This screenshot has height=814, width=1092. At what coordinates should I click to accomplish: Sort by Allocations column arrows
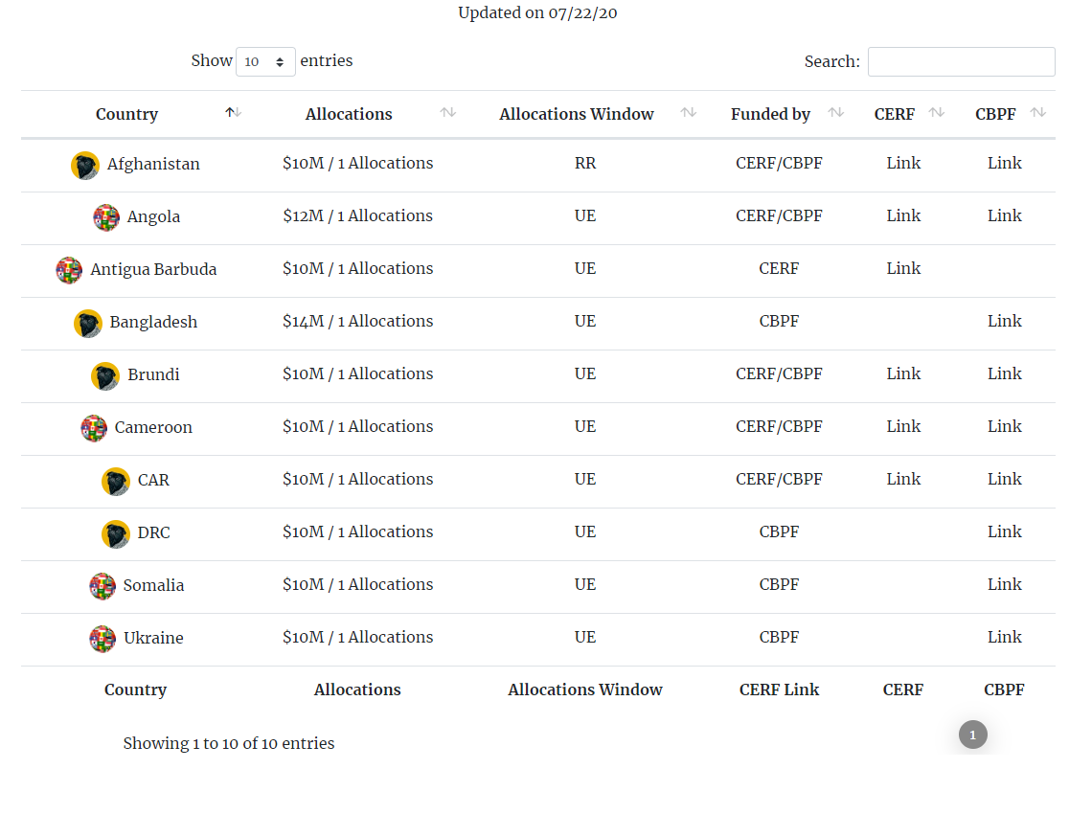tap(447, 113)
